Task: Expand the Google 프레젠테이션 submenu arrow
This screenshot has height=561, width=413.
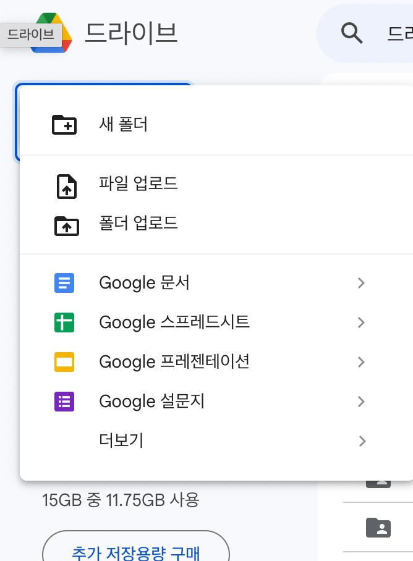Action: click(362, 362)
